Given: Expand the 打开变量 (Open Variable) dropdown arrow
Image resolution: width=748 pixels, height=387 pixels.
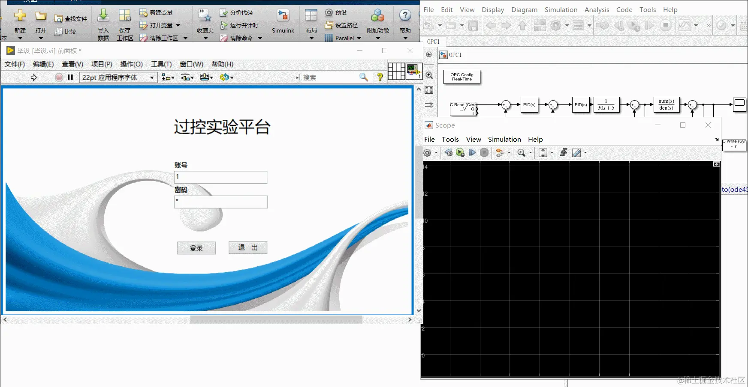Looking at the screenshot, I should tap(178, 25).
